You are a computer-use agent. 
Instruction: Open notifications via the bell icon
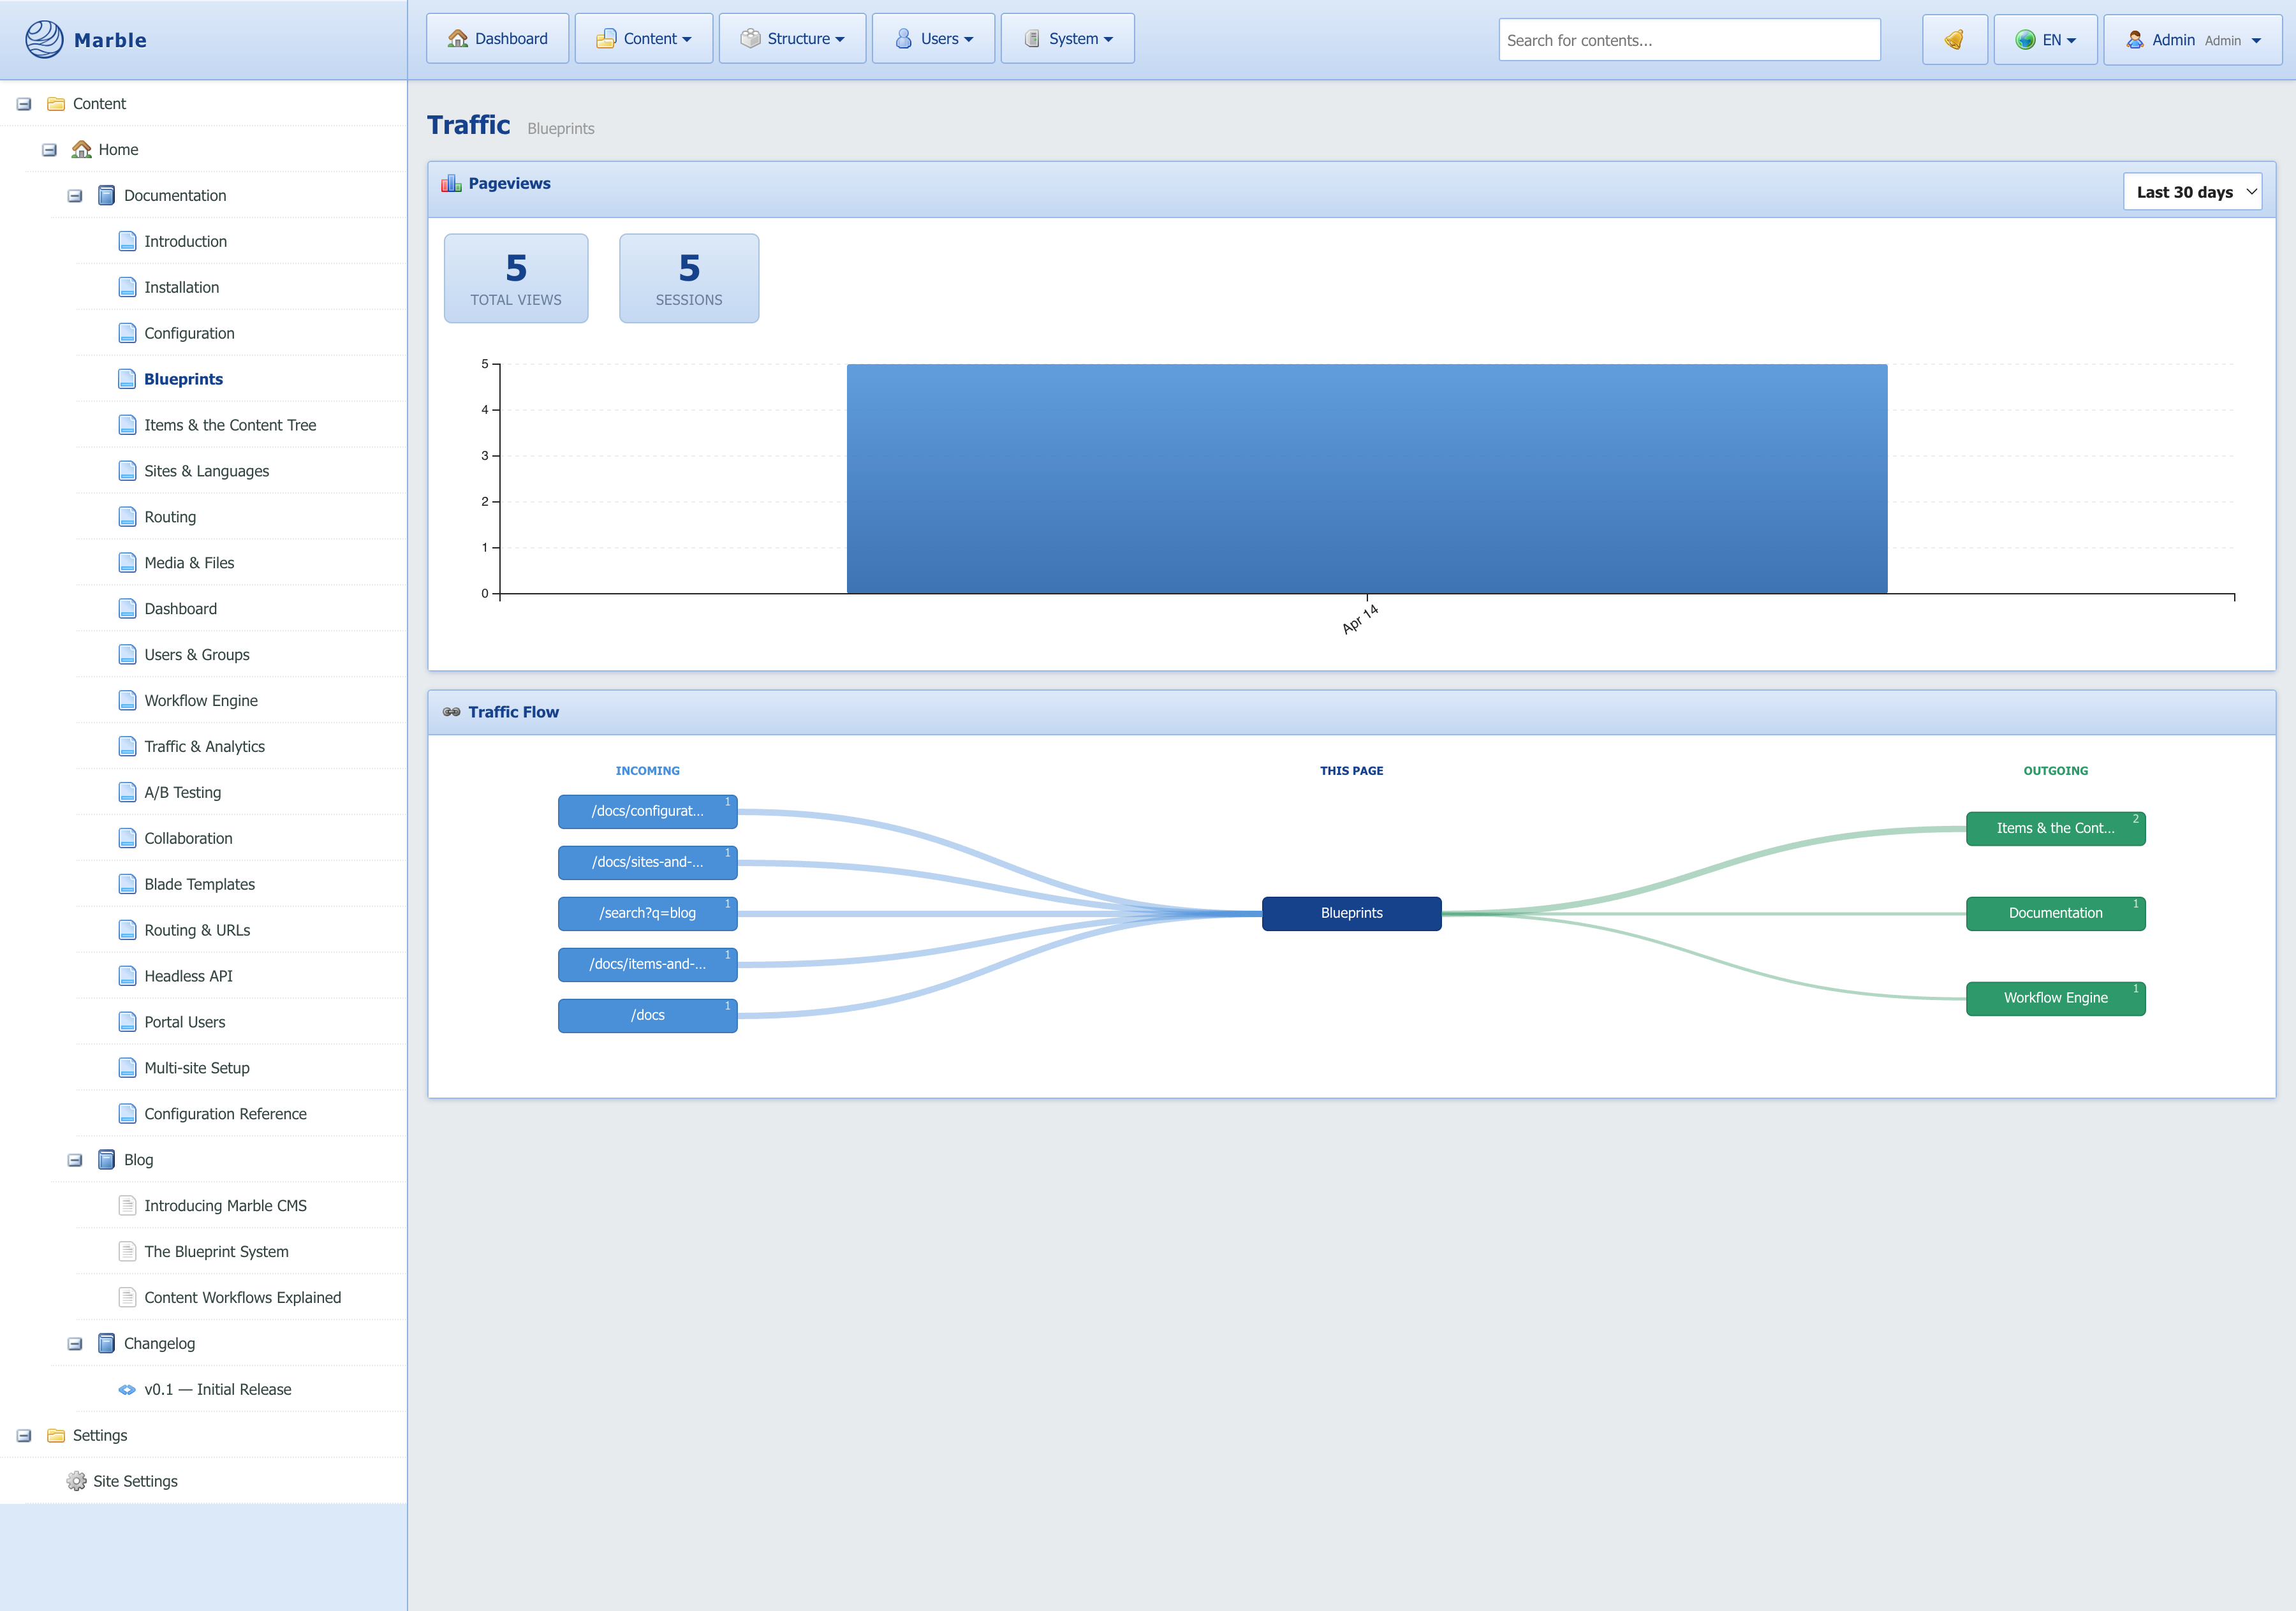[1954, 39]
